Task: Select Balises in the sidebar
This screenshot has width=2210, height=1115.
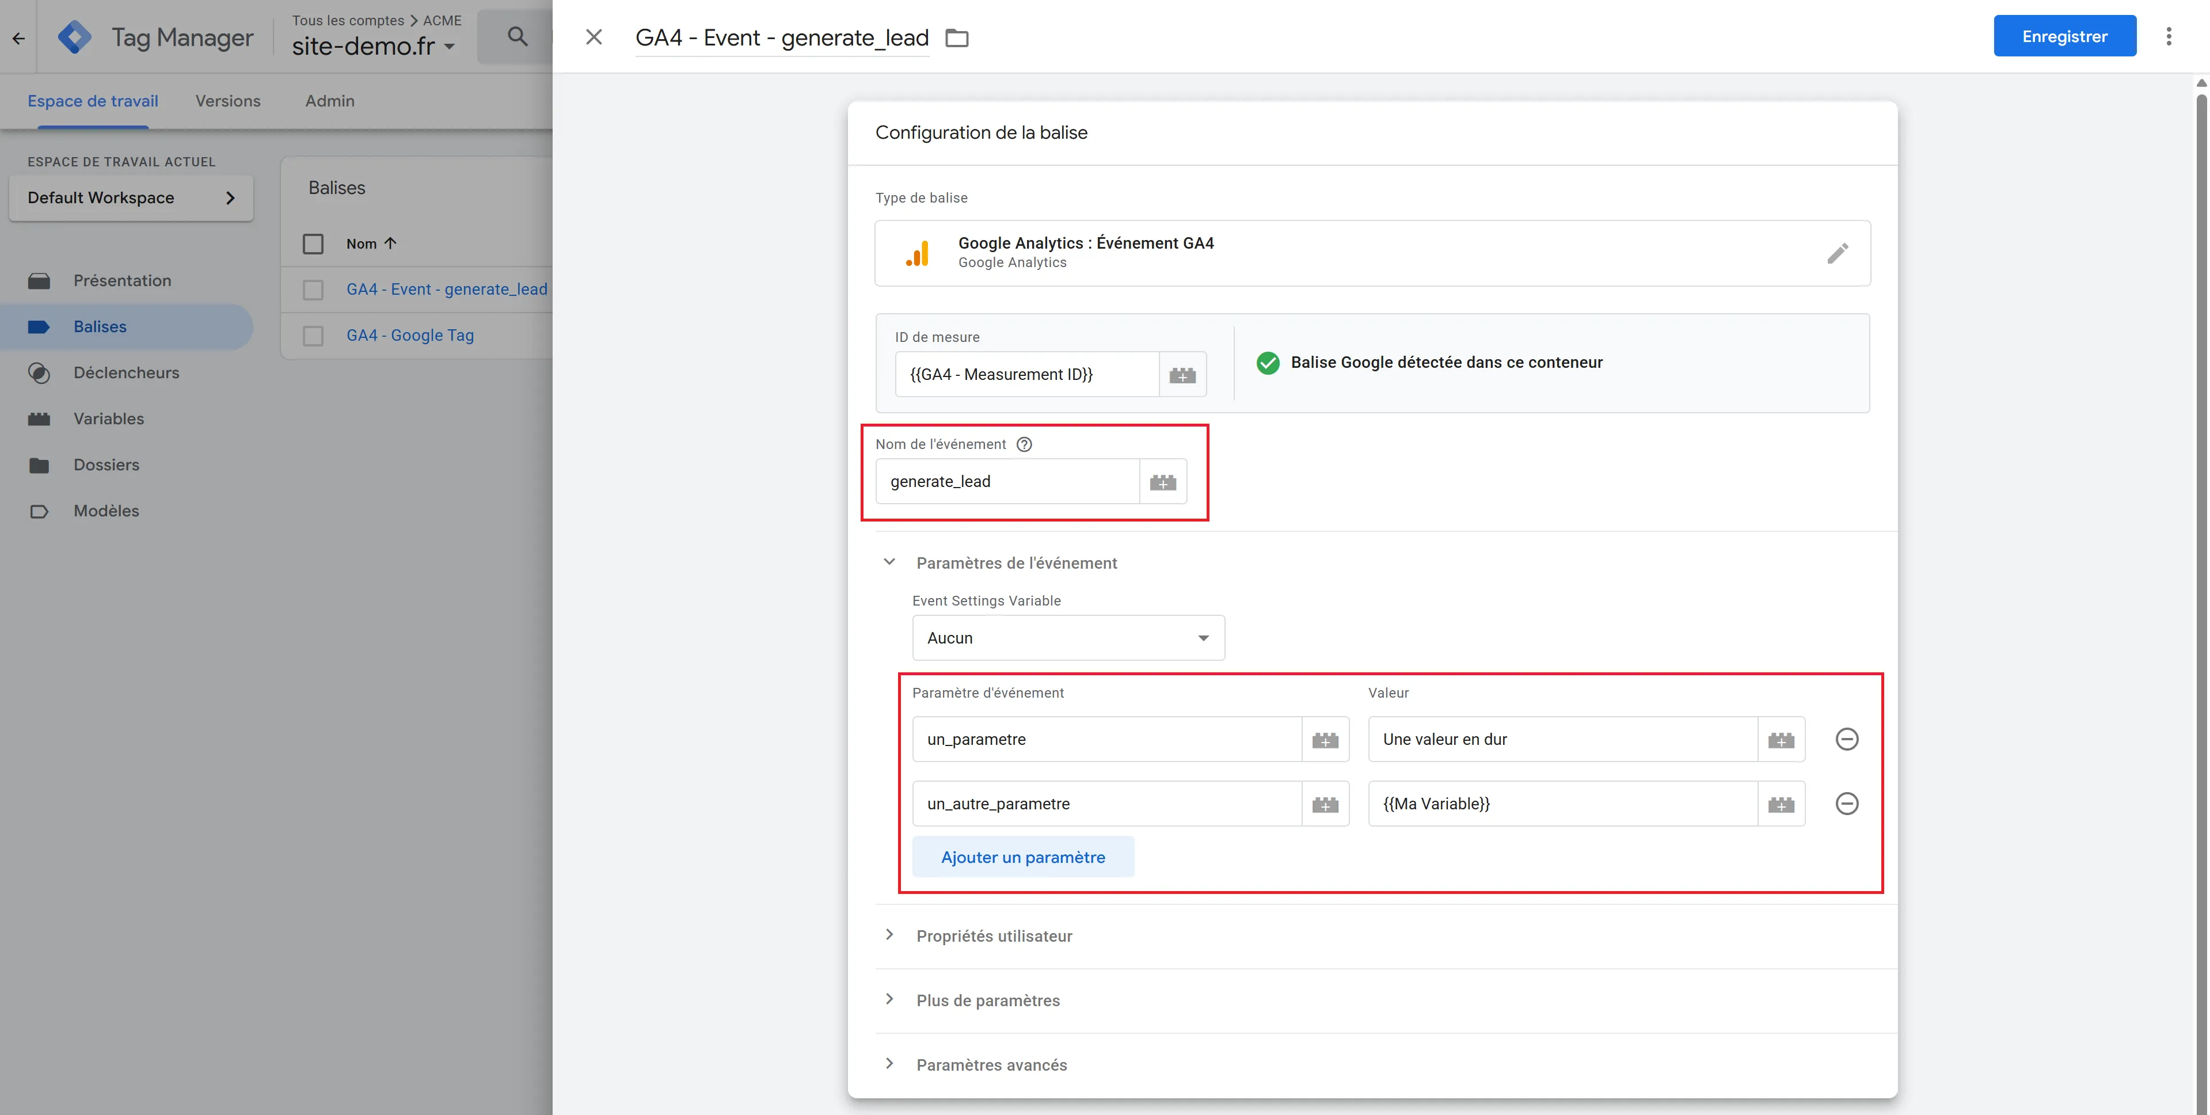Action: 127,327
